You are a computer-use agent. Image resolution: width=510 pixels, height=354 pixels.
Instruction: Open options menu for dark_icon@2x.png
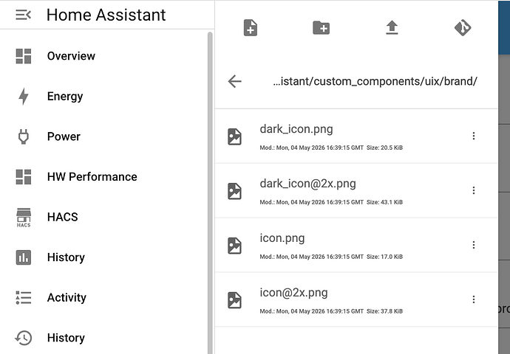(x=474, y=190)
